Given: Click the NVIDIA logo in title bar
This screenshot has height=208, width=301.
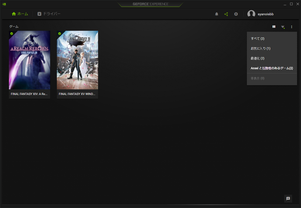Looking at the screenshot, I should coord(4,4).
